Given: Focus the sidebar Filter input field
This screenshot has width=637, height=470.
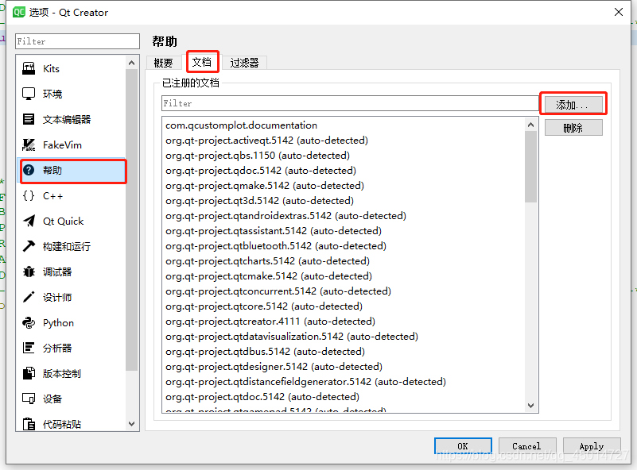Looking at the screenshot, I should [78, 41].
